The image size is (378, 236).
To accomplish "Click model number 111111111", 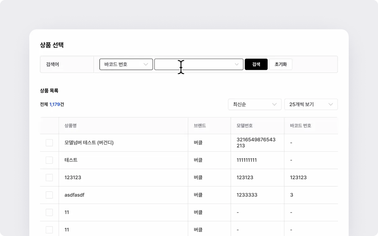I will tap(247, 160).
